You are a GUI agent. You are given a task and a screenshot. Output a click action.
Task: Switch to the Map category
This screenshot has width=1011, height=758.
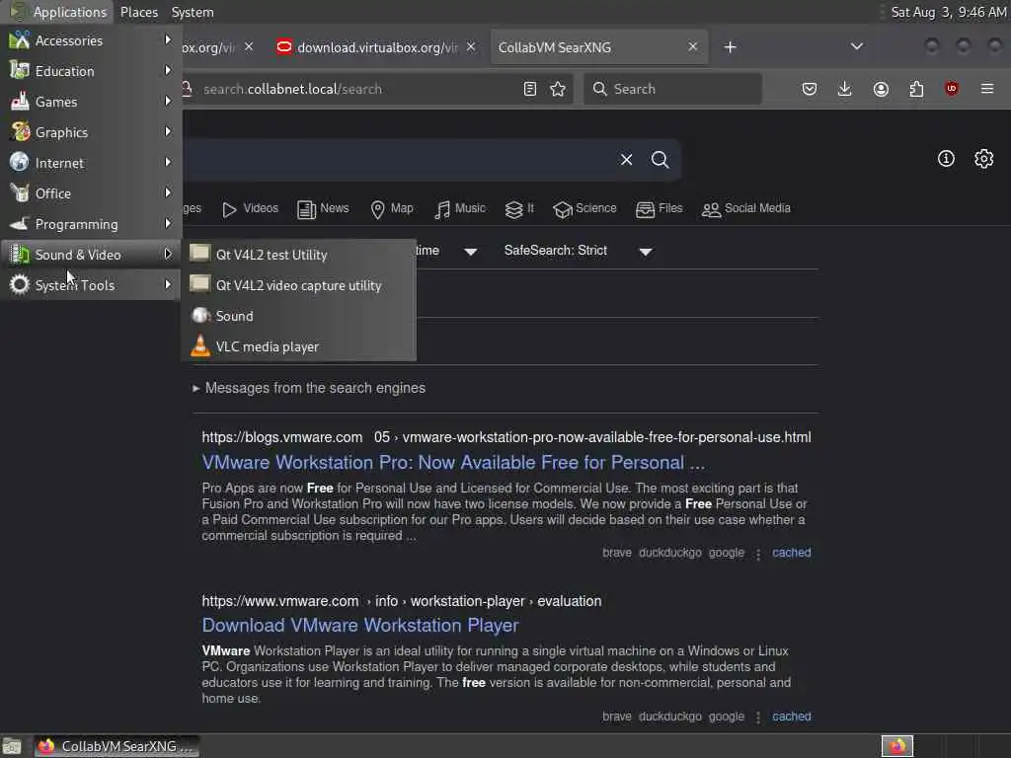pyautogui.click(x=392, y=209)
